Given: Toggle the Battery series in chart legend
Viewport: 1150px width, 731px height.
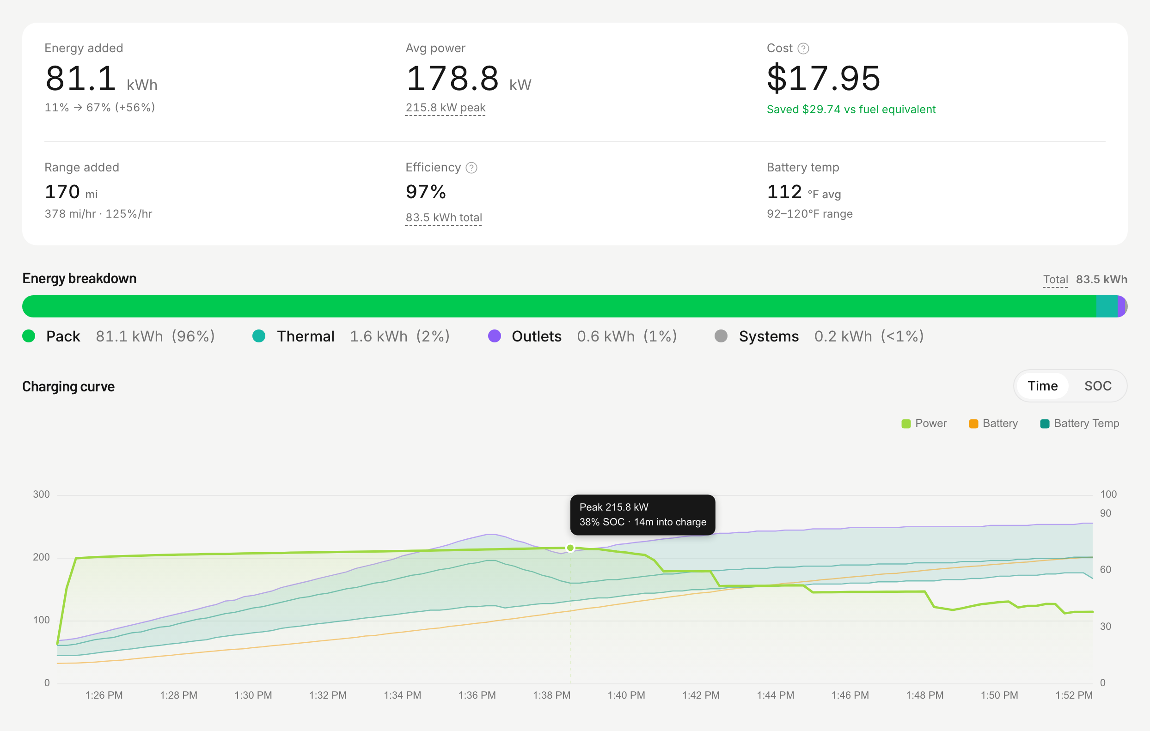Looking at the screenshot, I should click(x=993, y=424).
